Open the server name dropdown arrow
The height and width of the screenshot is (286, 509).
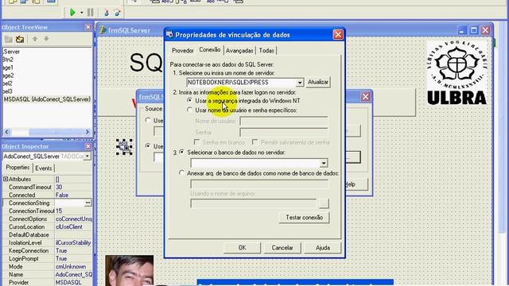(x=300, y=83)
